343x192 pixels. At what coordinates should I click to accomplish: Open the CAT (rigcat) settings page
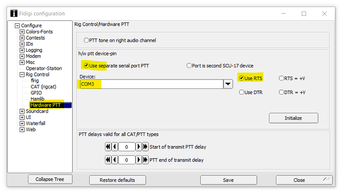(43, 87)
